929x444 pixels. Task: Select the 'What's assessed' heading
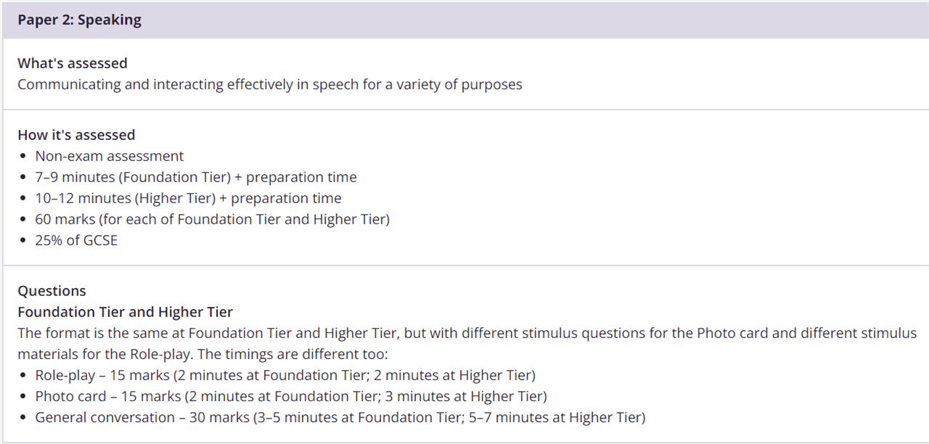73,63
